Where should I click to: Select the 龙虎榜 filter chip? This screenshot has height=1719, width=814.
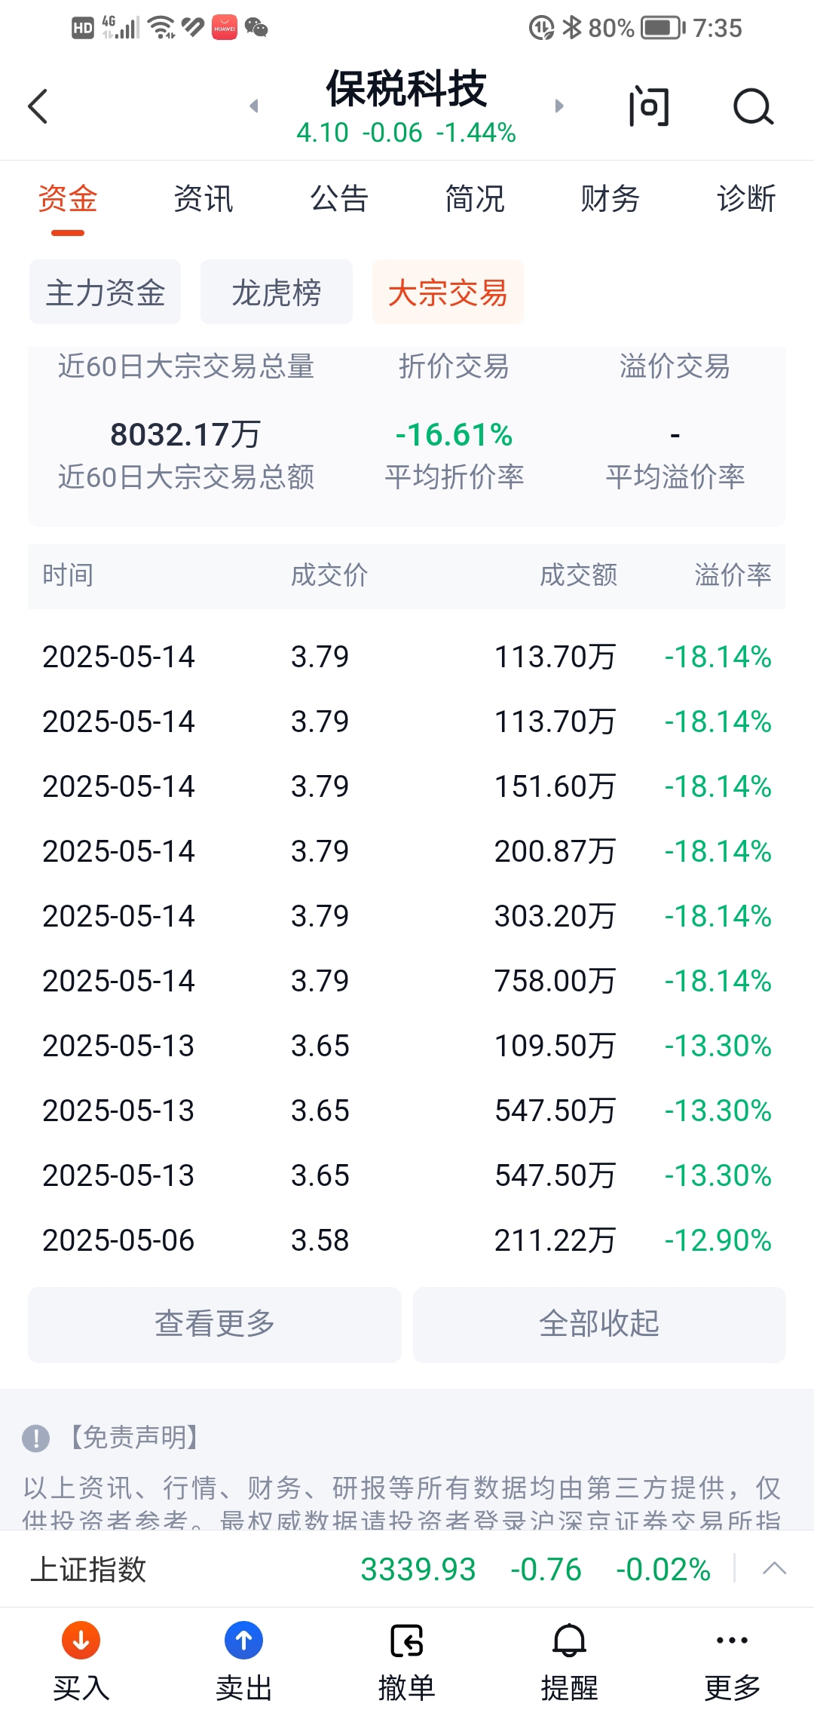(277, 292)
